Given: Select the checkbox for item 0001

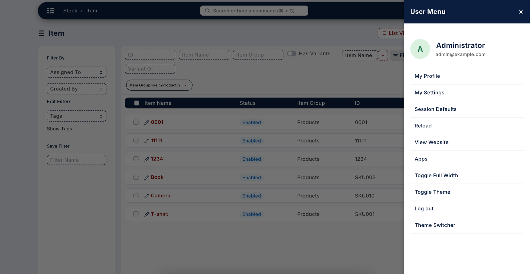Looking at the screenshot, I should pyautogui.click(x=136, y=122).
